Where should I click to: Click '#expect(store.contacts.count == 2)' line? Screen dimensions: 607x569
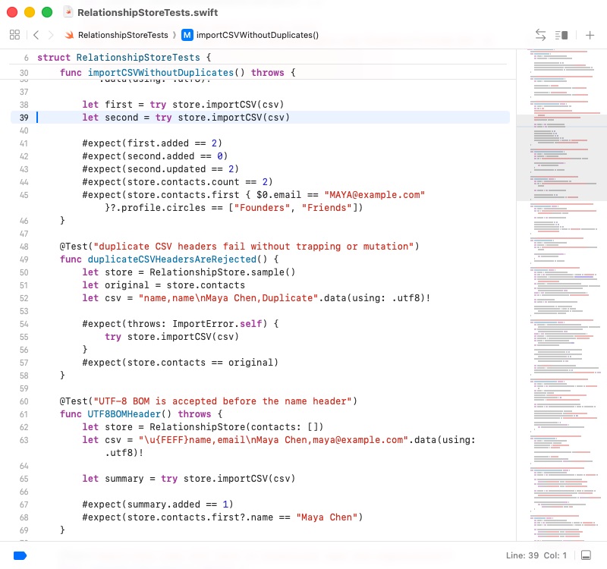tap(178, 182)
